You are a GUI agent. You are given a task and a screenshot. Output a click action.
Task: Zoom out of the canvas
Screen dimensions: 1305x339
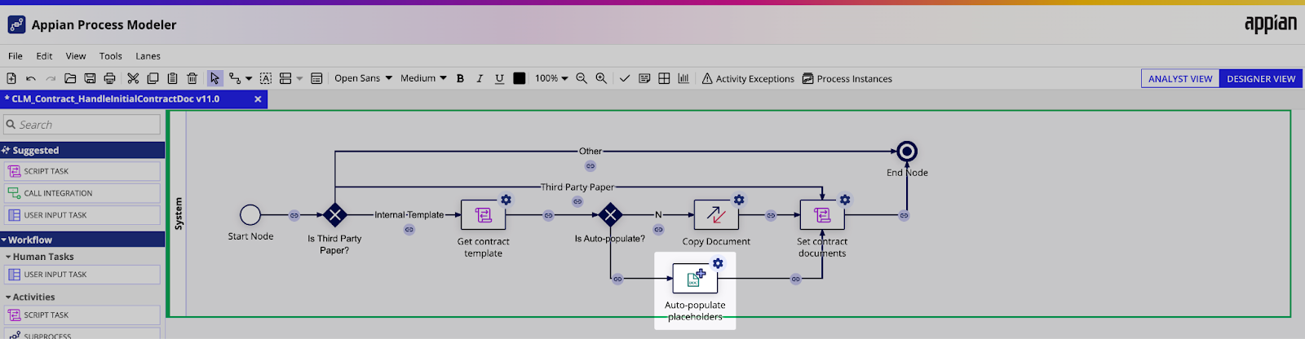point(582,78)
